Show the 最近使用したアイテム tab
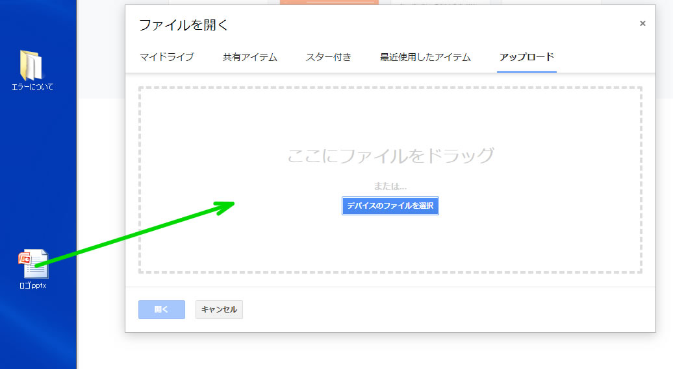Screen dimensions: 673x369 425,57
